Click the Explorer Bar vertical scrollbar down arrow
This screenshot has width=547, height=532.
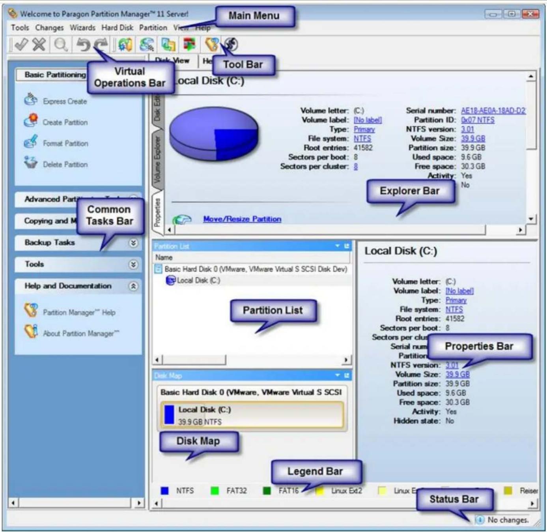[531, 219]
